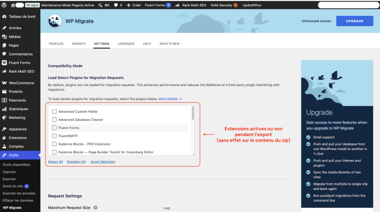Switch to the Profiles tab
The width and height of the screenshot is (380, 212).
(56, 44)
